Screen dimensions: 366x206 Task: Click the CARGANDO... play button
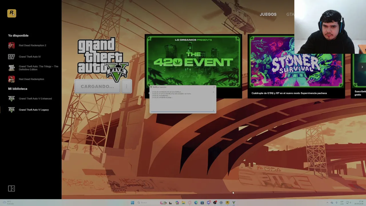point(97,86)
